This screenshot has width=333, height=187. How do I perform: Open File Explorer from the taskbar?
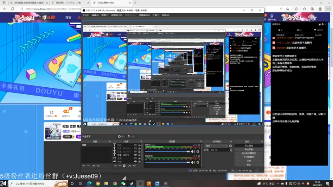coord(106,184)
